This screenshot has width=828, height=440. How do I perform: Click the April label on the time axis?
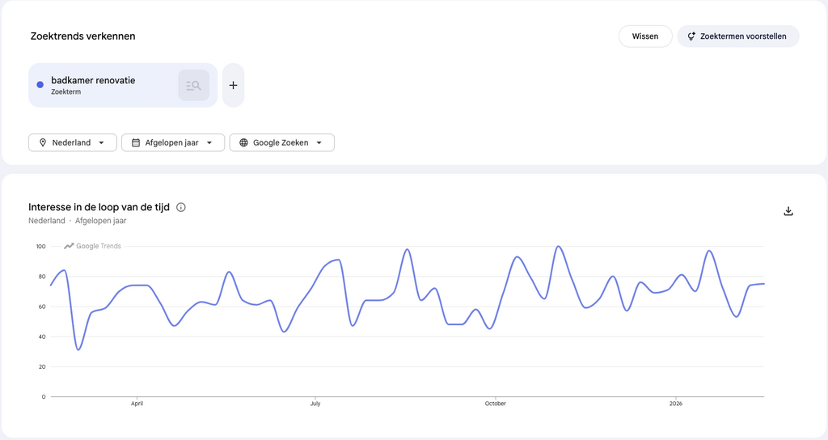pyautogui.click(x=137, y=403)
